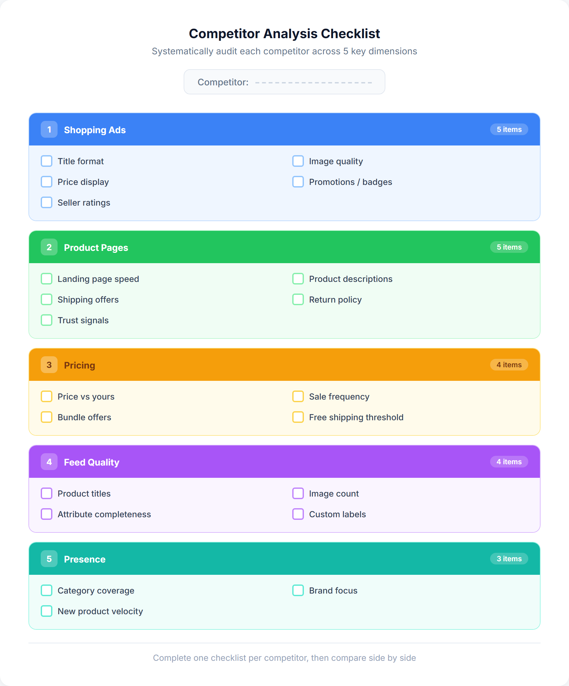Click the number badge for Product Pages

tap(49, 247)
